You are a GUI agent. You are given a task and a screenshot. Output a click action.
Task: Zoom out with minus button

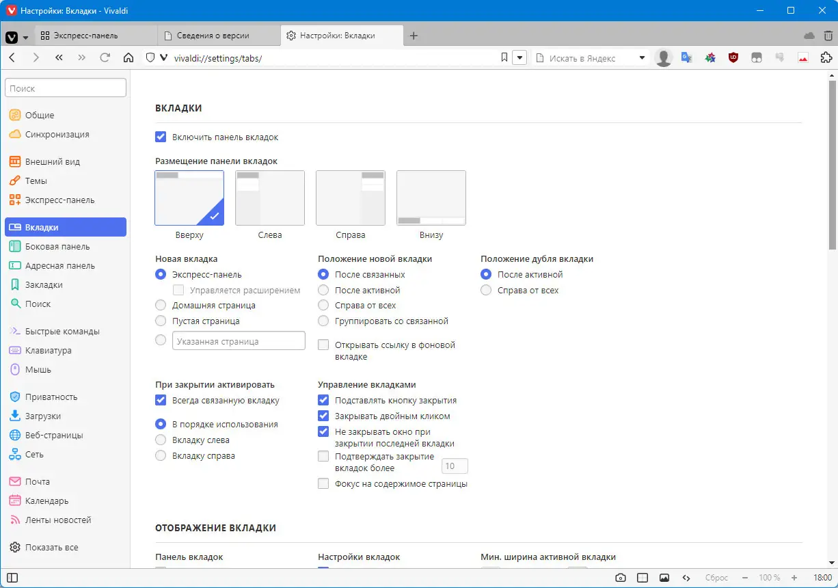[745, 578]
